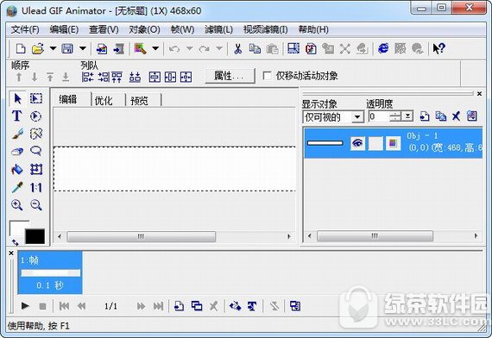
Task: Expand the Redo history dropdown arrow
Action: [219, 48]
